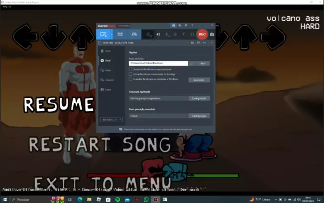Enable Bandicam window always on top checkbox
324x203 pixels.
coord(131,69)
